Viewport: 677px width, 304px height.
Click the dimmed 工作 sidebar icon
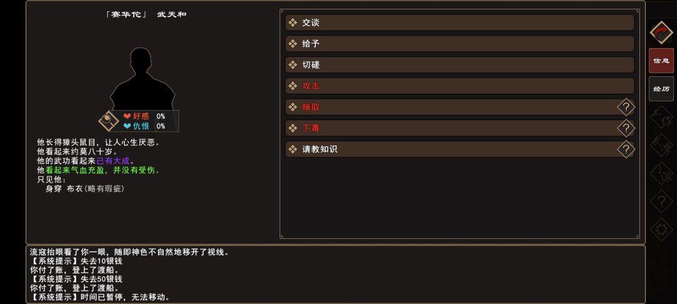pyautogui.click(x=661, y=117)
